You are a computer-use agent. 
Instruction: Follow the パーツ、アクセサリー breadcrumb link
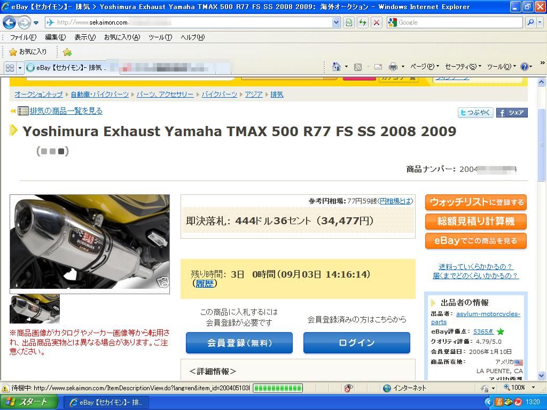click(165, 94)
